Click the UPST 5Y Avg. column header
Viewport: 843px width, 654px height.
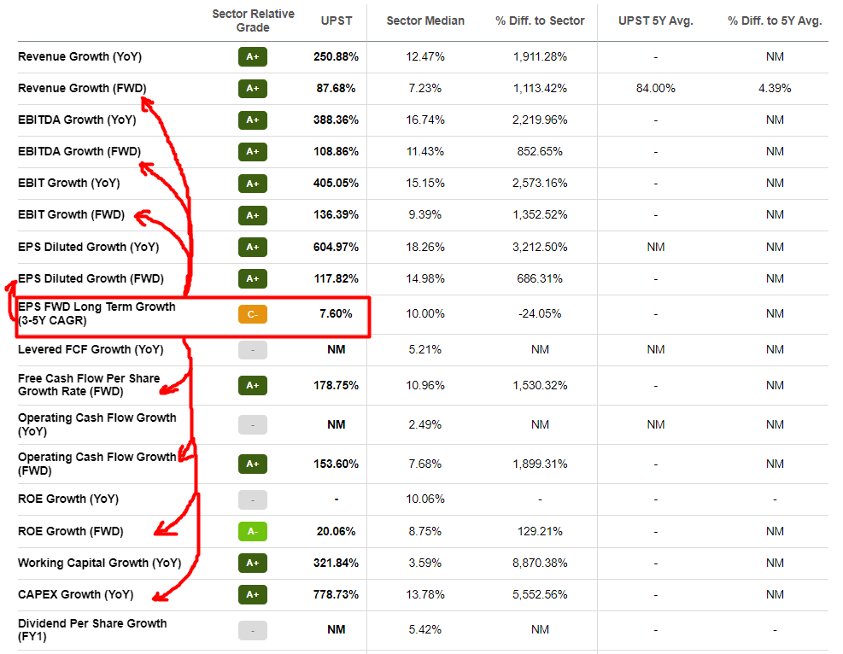[x=655, y=21]
